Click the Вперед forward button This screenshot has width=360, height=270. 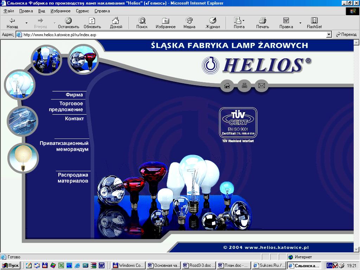pos(41,23)
